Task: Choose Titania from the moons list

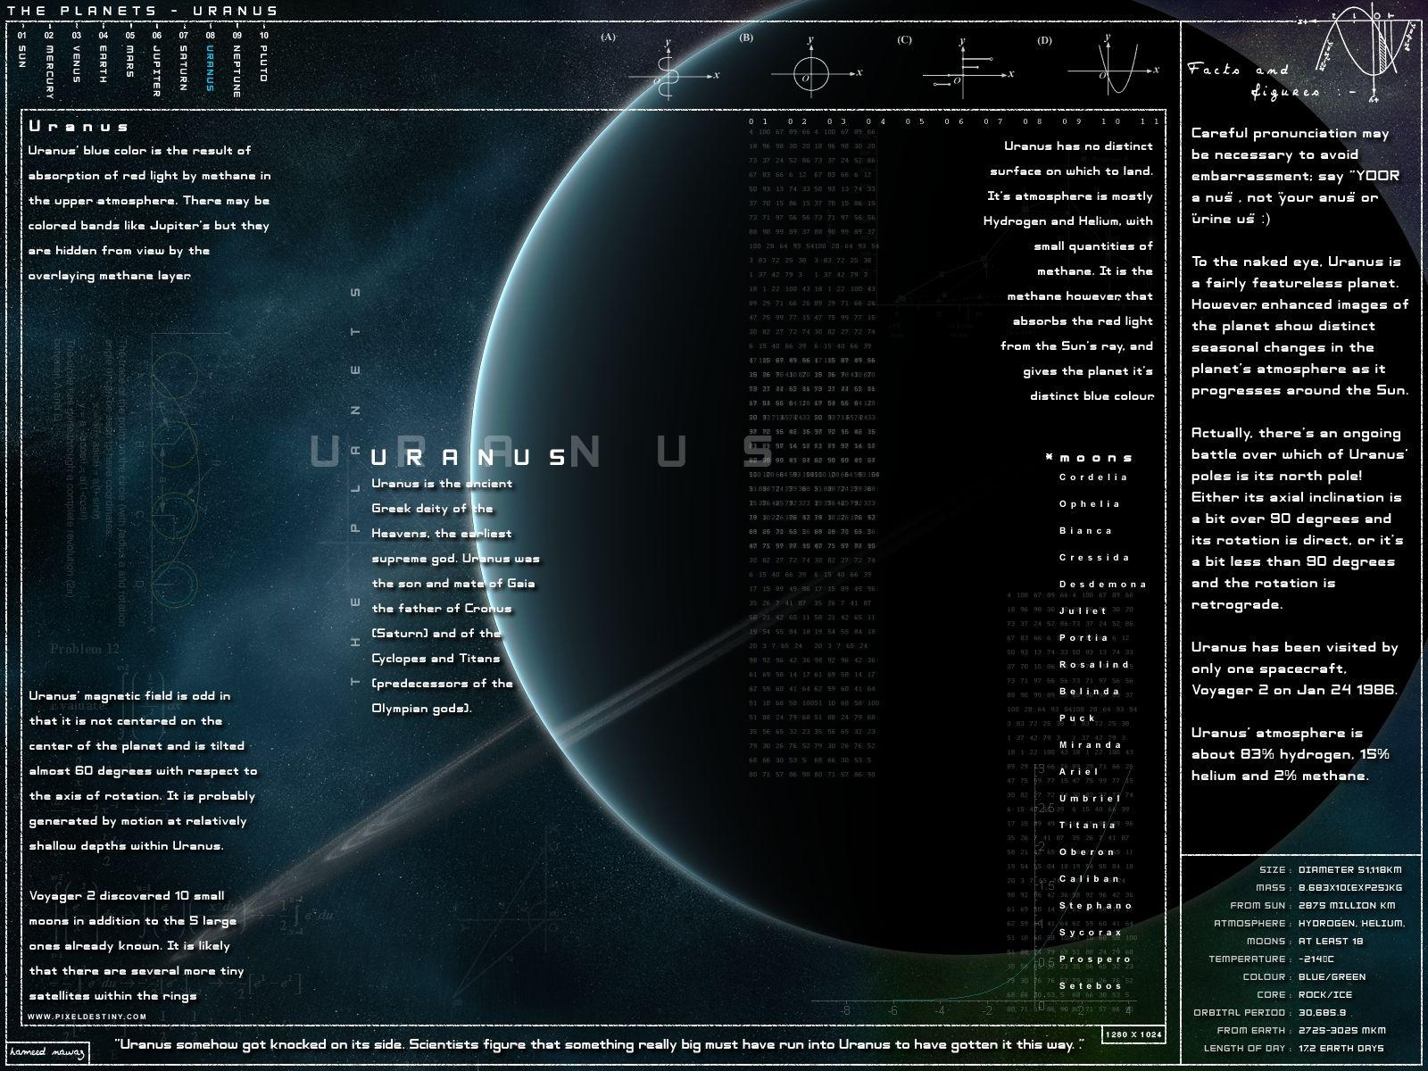Action: coord(1087,826)
